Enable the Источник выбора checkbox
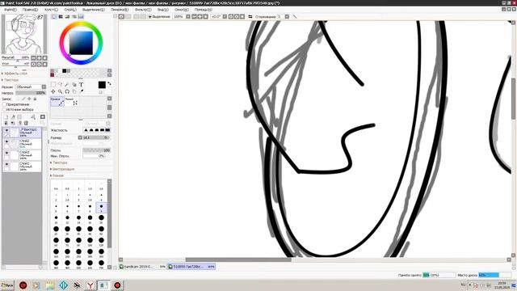Screen dimensions: 517x291 click(x=4, y=109)
